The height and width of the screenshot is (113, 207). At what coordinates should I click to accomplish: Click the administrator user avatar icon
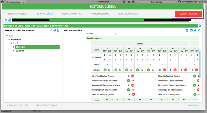click(x=179, y=2)
